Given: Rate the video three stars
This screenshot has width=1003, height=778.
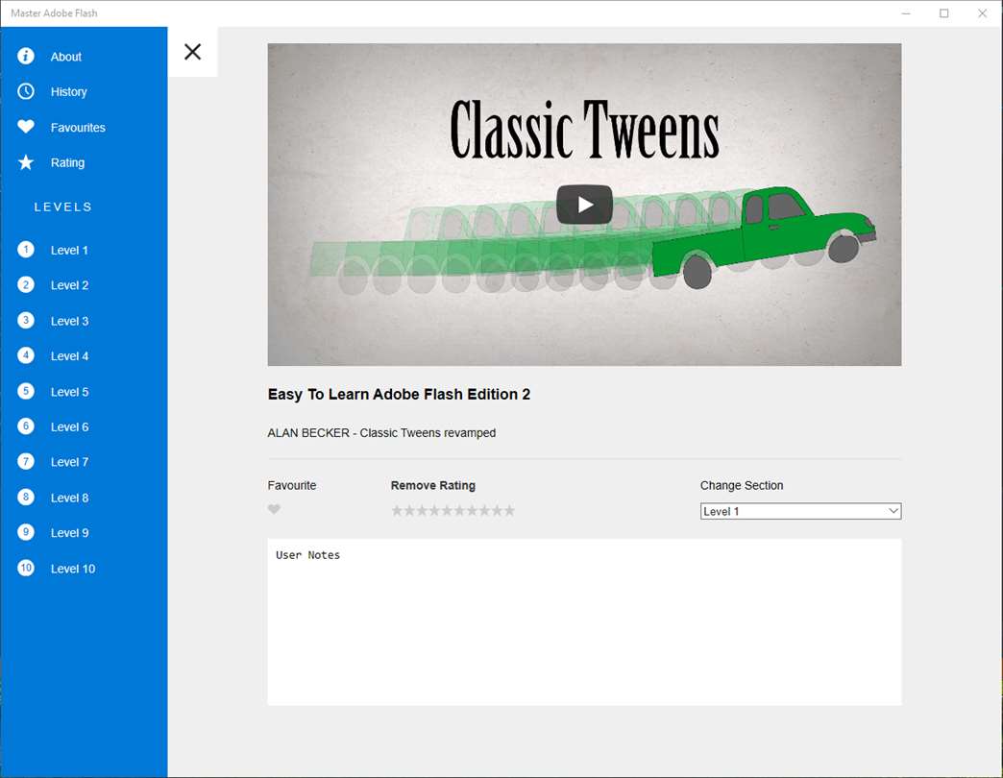Looking at the screenshot, I should tap(422, 510).
